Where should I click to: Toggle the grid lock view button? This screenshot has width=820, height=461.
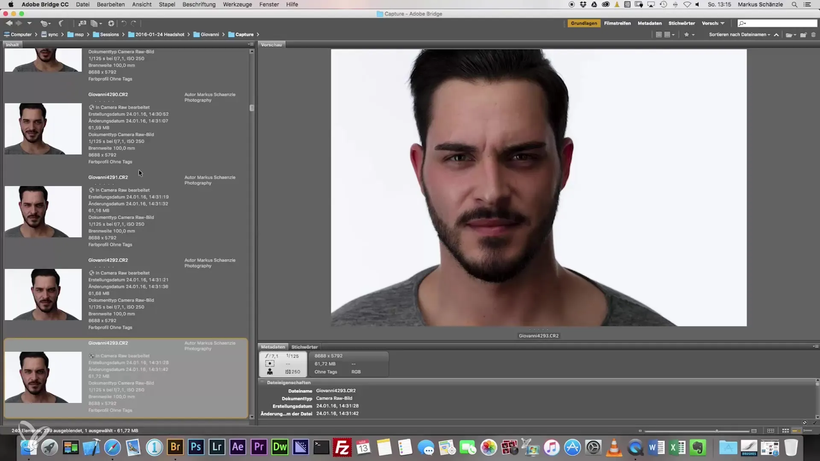click(x=770, y=431)
